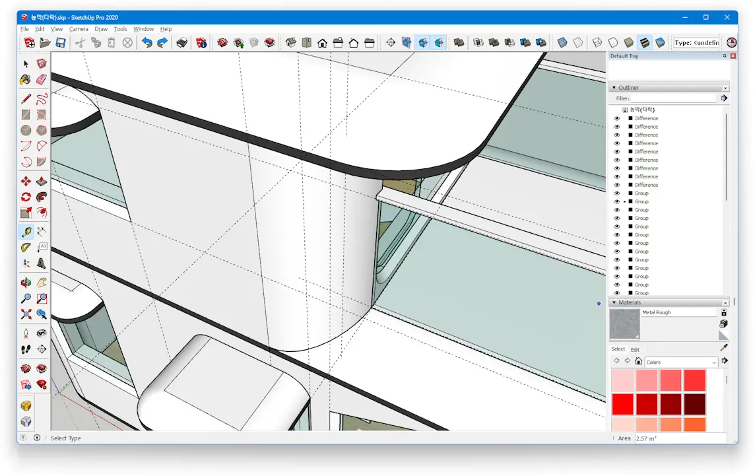Toggle eye of fourth Group entry
The height and width of the screenshot is (476, 755).
point(617,219)
